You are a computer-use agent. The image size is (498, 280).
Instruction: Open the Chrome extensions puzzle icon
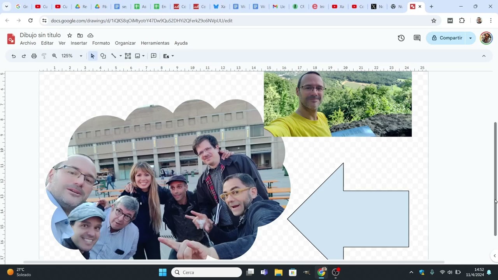462,21
